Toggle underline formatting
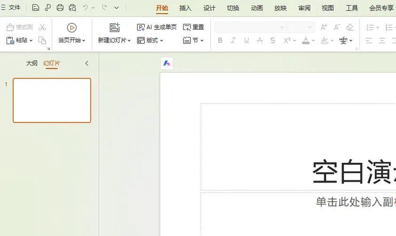This screenshot has width=396, height=236. (x=247, y=40)
